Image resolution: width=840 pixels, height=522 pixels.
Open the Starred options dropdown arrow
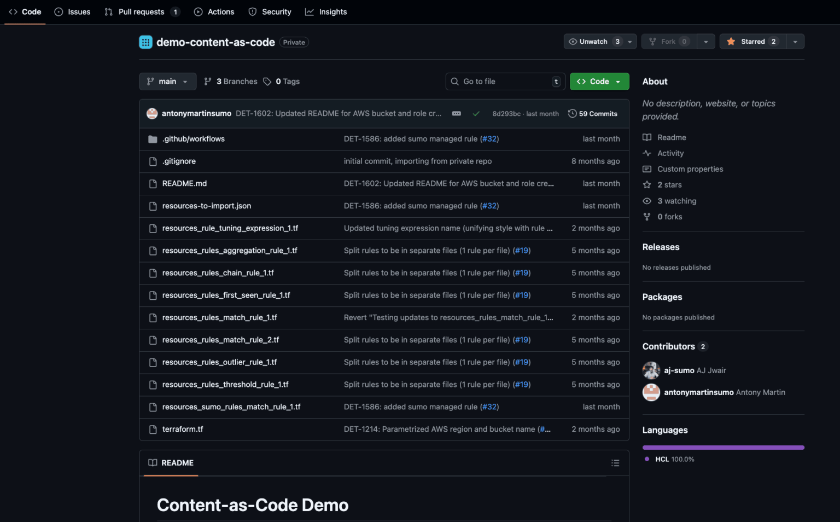tap(796, 41)
